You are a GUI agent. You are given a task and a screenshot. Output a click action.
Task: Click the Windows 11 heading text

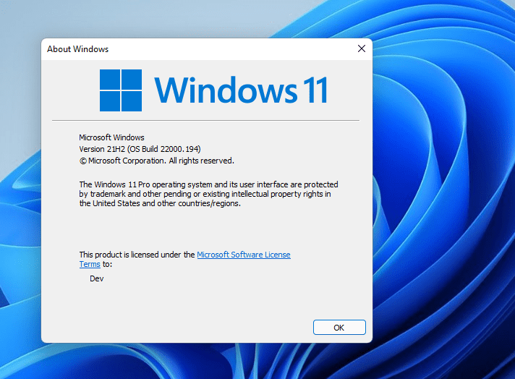241,90
